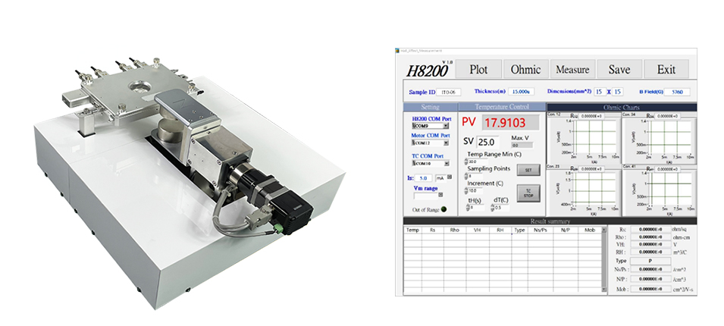This screenshot has width=724, height=326.
Task: Click the Out of Range indicator LED
Action: (443, 209)
